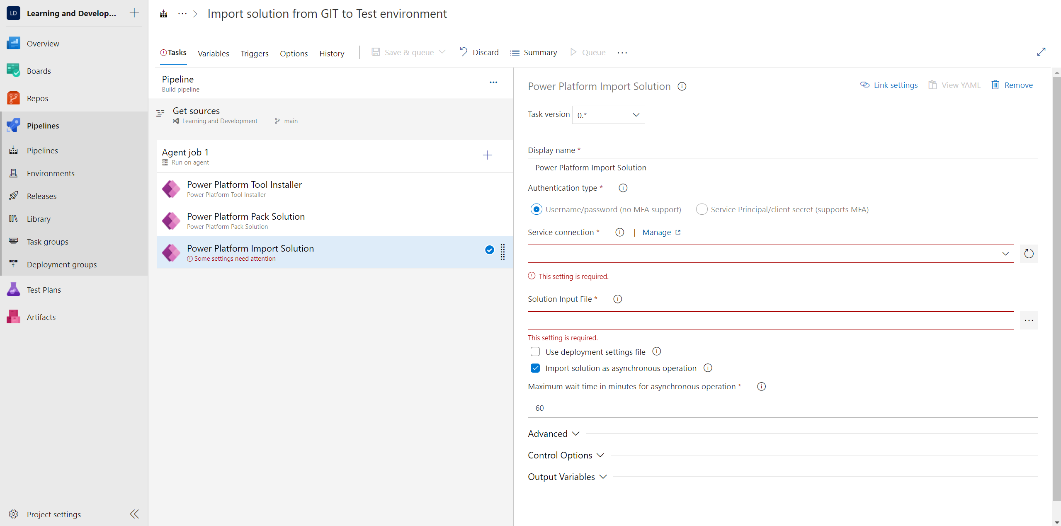Uncheck Import solution as asynchronous operation
This screenshot has width=1061, height=526.
tap(535, 368)
